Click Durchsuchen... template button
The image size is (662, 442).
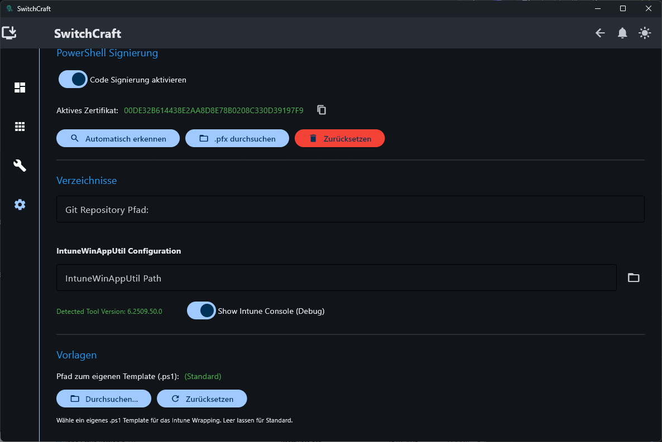(104, 399)
